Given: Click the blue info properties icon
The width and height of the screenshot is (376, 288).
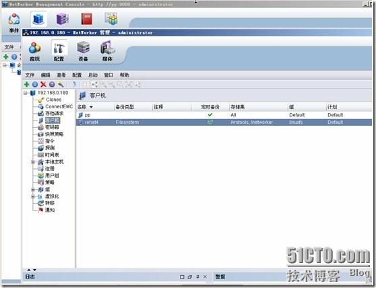Looking at the screenshot, I should [35, 84].
